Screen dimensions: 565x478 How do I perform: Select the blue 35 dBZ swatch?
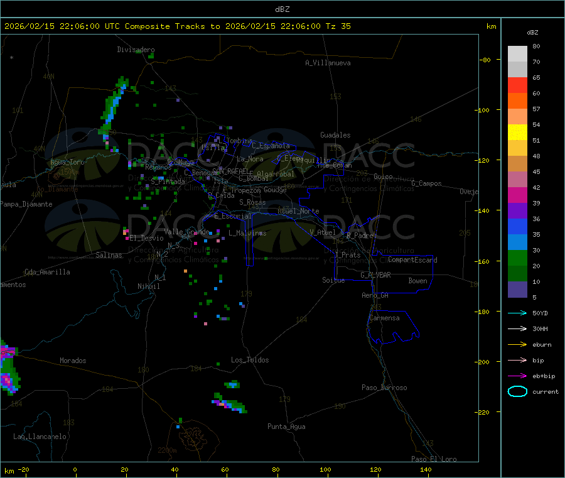point(517,226)
